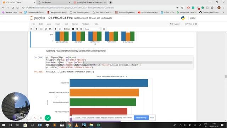Reload the current page
The height and width of the screenshot is (128, 227).
(x=13, y=8)
